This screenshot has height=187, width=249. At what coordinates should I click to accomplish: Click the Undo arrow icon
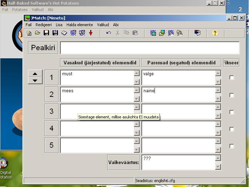click(x=109, y=33)
